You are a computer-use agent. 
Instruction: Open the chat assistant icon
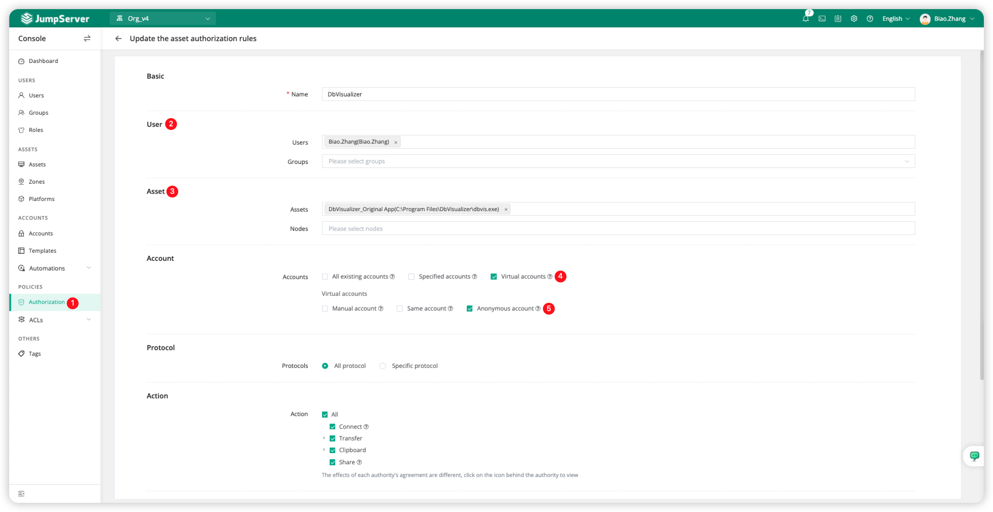(x=974, y=456)
